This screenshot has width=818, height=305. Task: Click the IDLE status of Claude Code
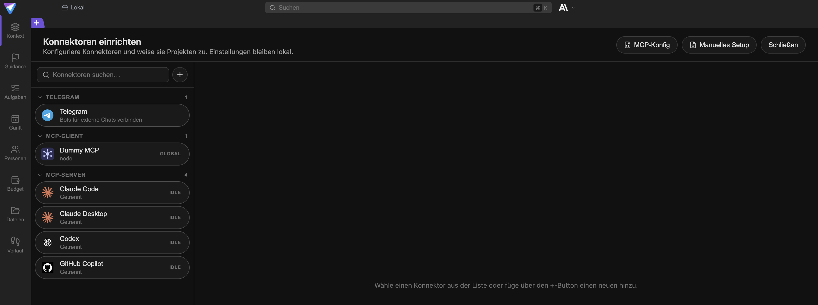[175, 193]
